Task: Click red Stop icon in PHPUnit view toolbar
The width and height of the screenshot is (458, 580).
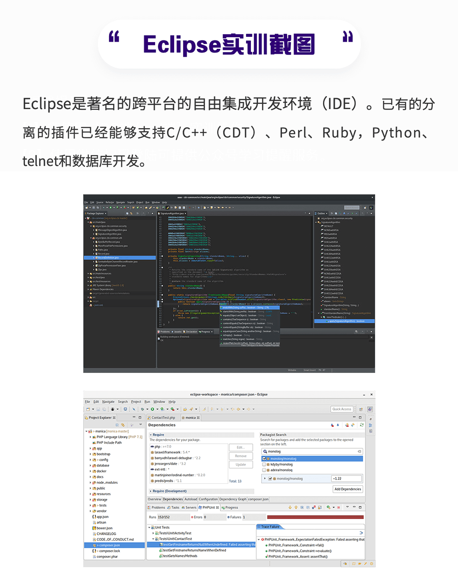Action: (339, 507)
